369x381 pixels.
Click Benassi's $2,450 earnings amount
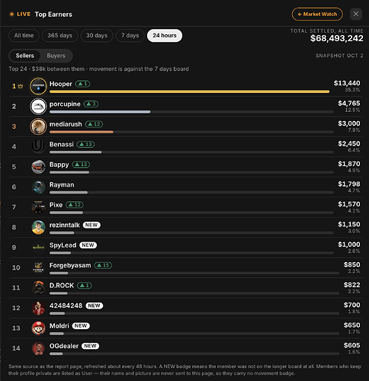click(348, 143)
